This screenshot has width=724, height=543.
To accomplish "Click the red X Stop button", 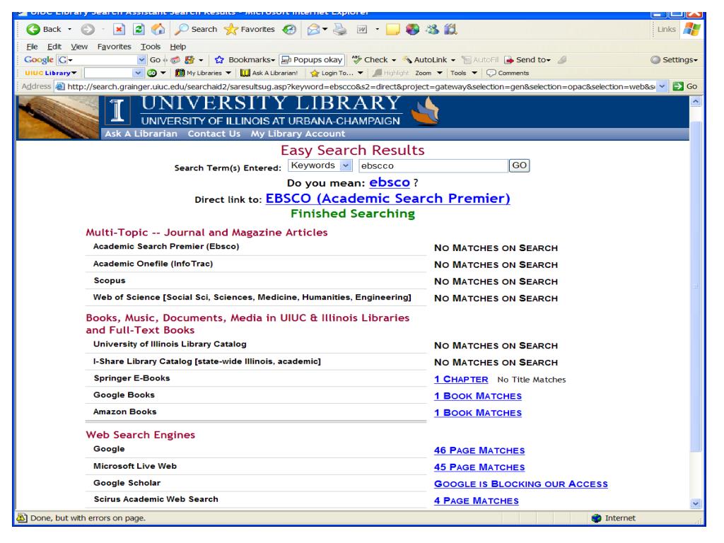I will pyautogui.click(x=119, y=30).
